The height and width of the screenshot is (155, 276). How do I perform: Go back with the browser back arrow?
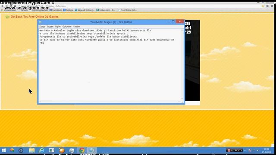pos(2,6)
